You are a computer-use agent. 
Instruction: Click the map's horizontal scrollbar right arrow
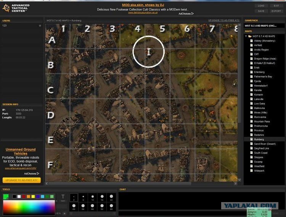[x=236, y=183]
